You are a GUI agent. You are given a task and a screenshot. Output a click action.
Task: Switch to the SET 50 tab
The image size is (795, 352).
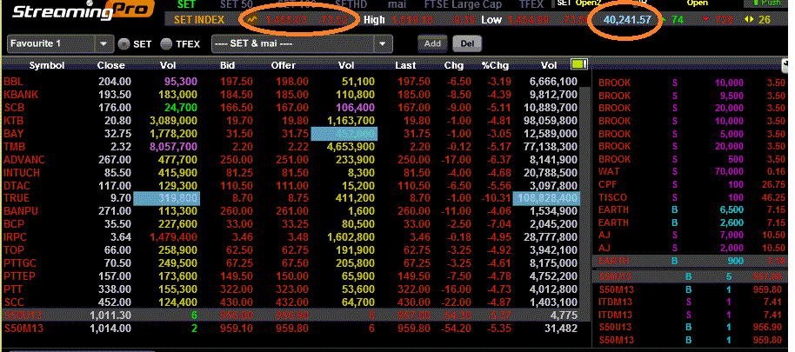coord(237,4)
